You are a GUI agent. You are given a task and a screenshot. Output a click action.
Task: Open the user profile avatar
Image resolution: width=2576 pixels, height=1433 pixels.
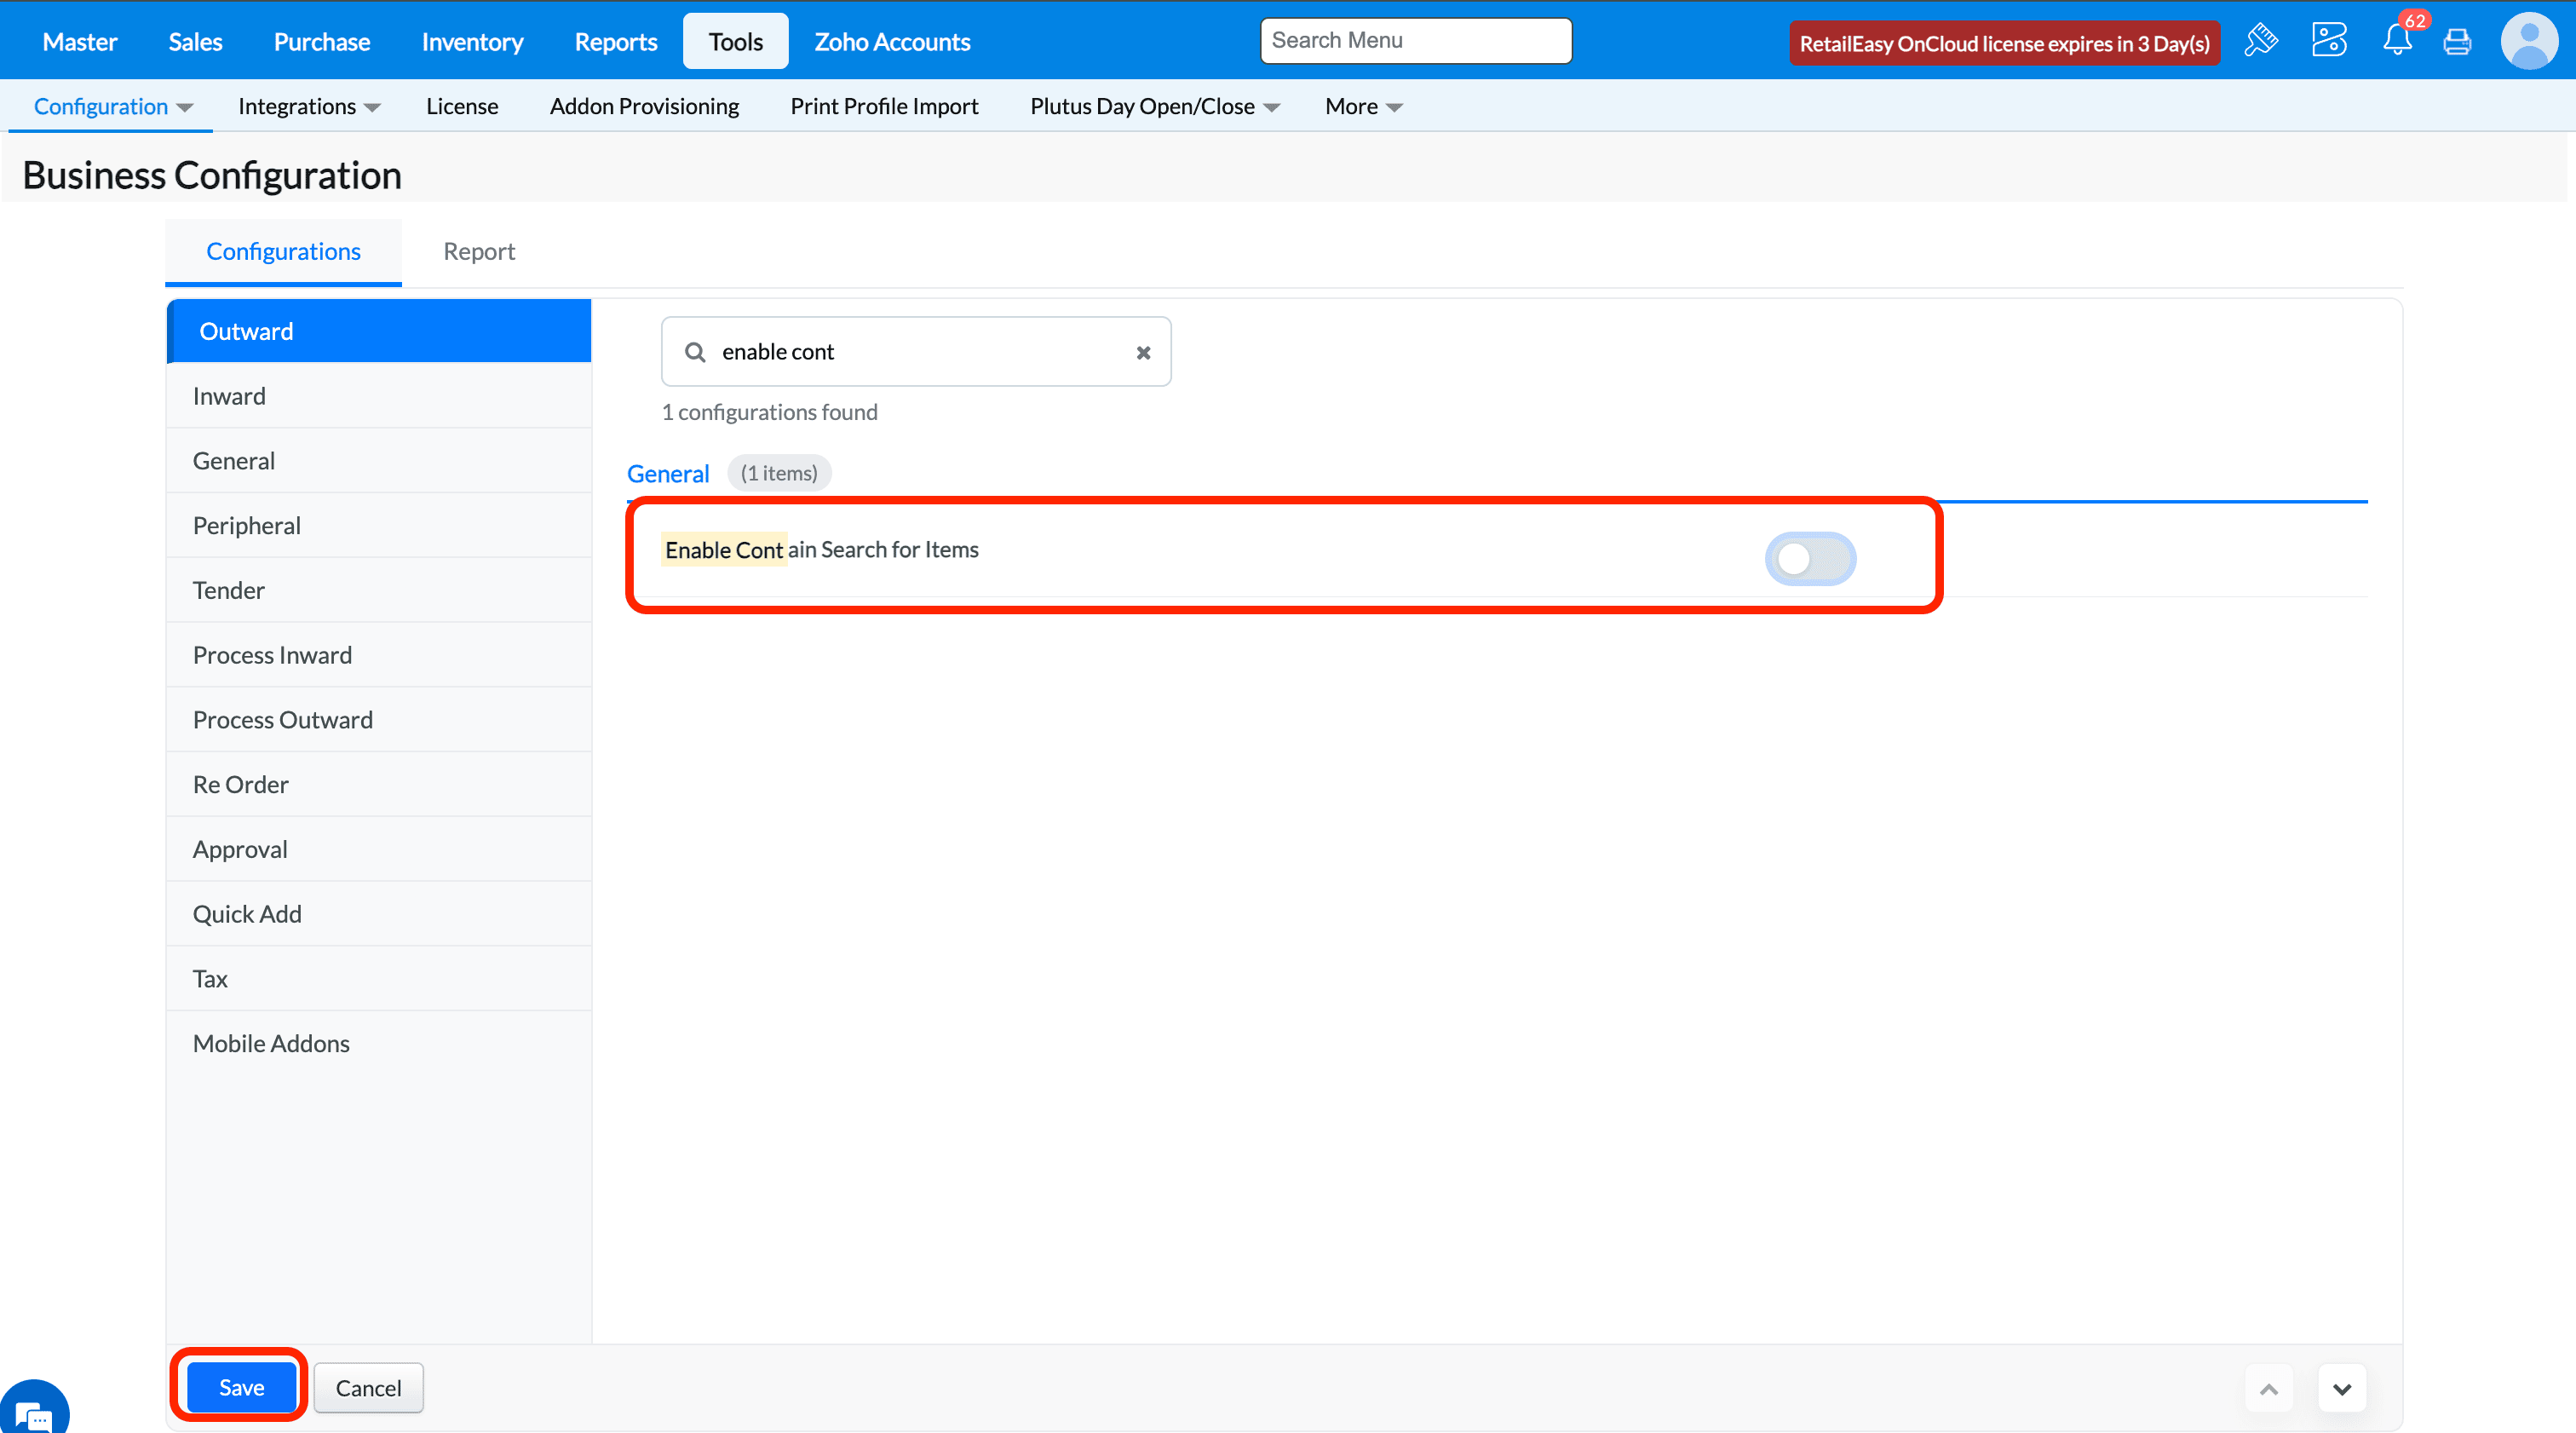coord(2529,41)
